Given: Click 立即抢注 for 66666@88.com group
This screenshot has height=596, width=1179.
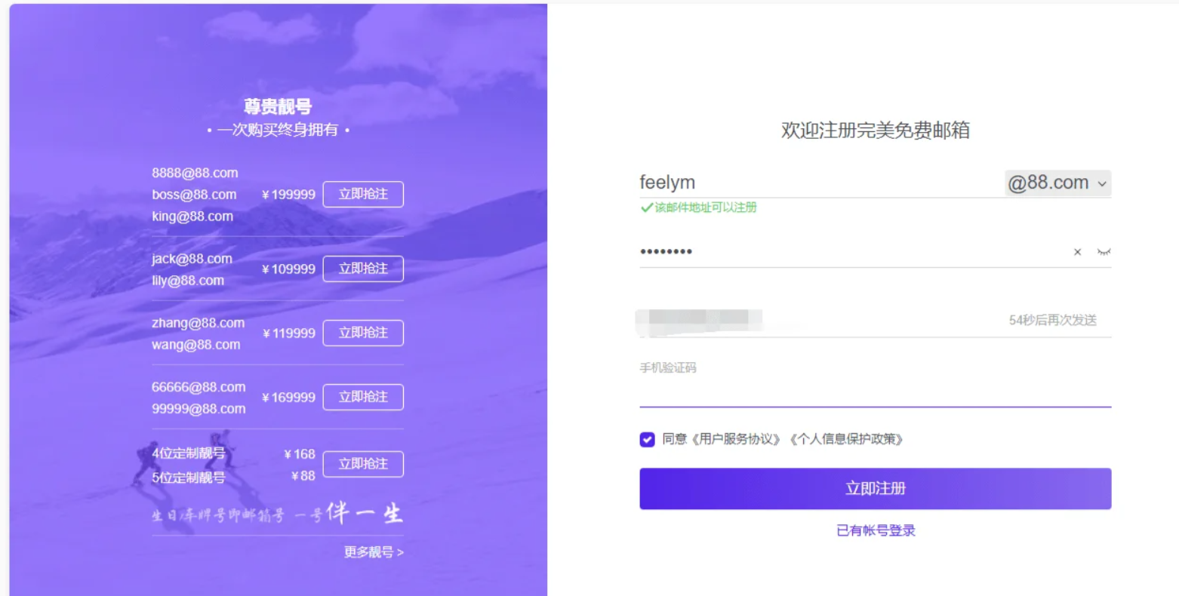Looking at the screenshot, I should [x=363, y=397].
